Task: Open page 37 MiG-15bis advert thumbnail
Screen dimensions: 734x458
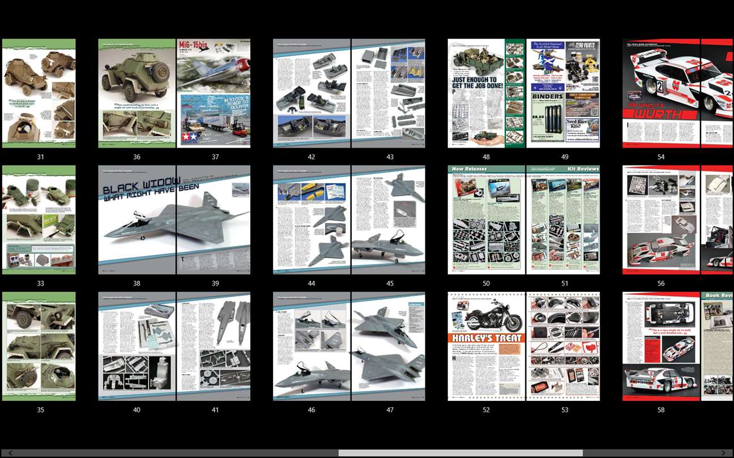Action: pyautogui.click(x=214, y=93)
